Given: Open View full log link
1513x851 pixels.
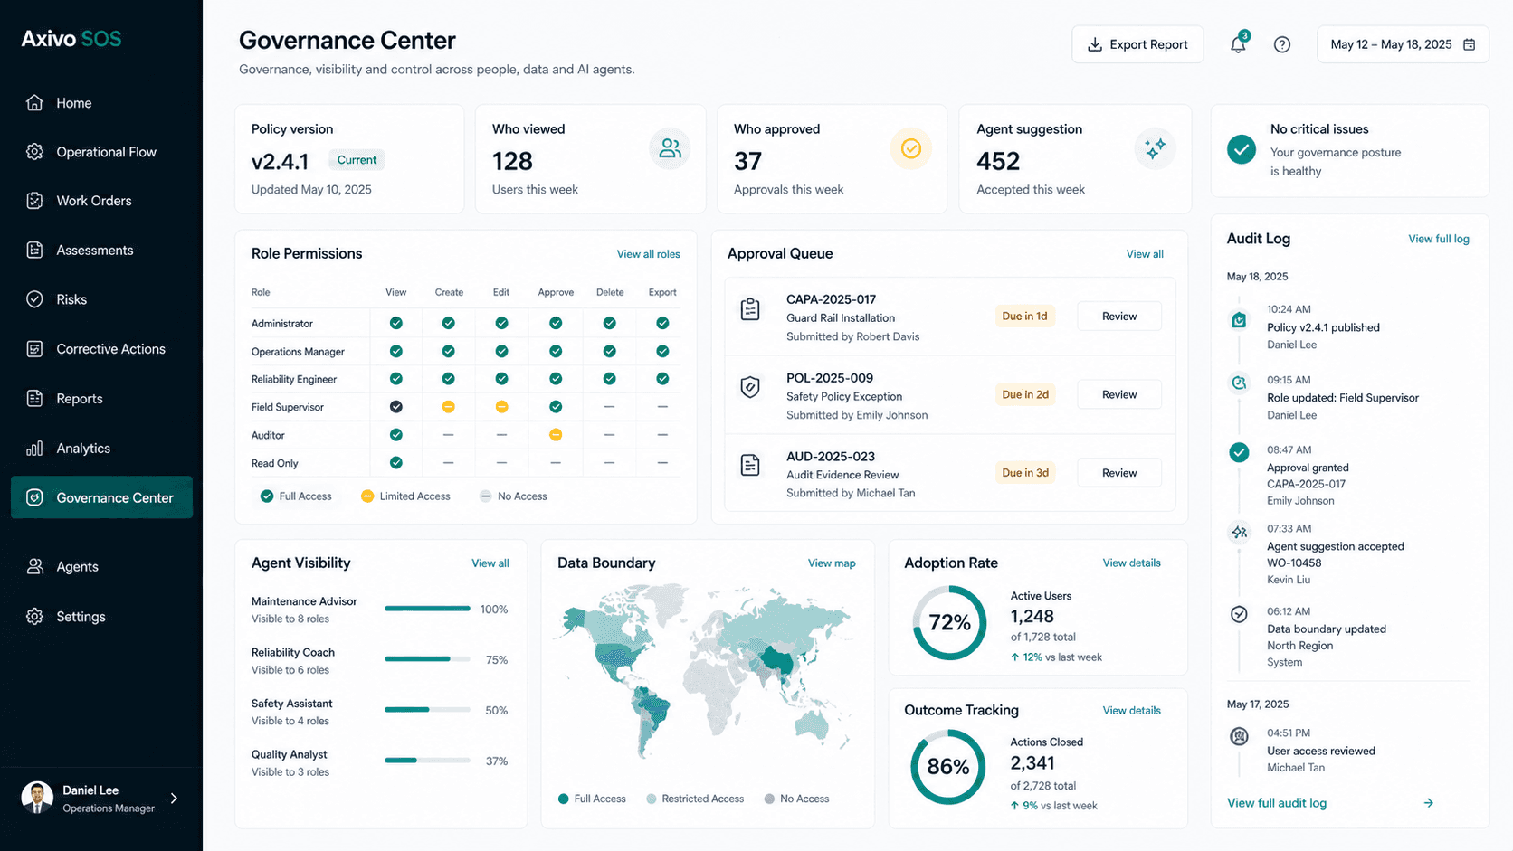Looking at the screenshot, I should 1439,239.
